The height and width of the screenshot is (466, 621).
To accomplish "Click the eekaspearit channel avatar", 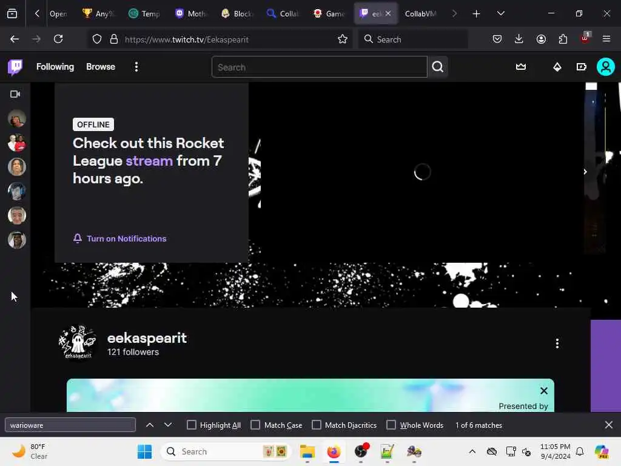I will pos(78,342).
